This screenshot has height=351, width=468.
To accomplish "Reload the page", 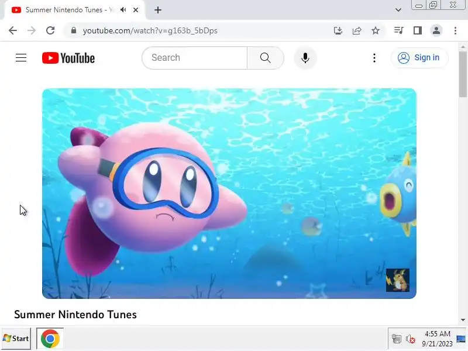I will [50, 30].
